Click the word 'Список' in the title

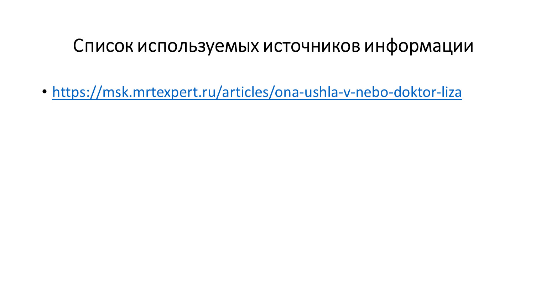(x=103, y=46)
